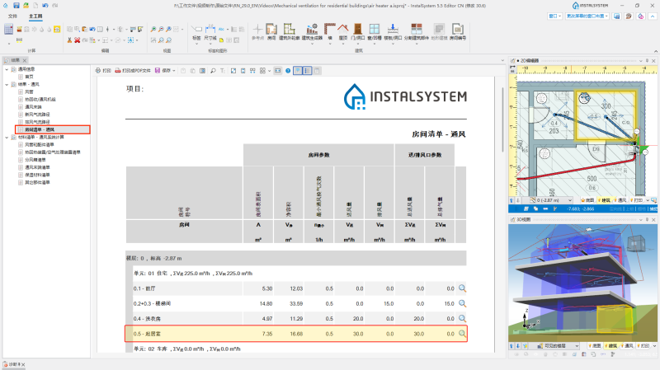Select the label (标签) tool
Image resolution: width=660 pixels, height=370 pixels.
point(196,32)
